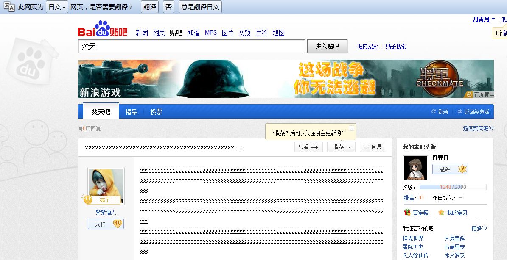This screenshot has width=507, height=260.
Task: Open the 丹青月 user dropdown
Action: 484,19
